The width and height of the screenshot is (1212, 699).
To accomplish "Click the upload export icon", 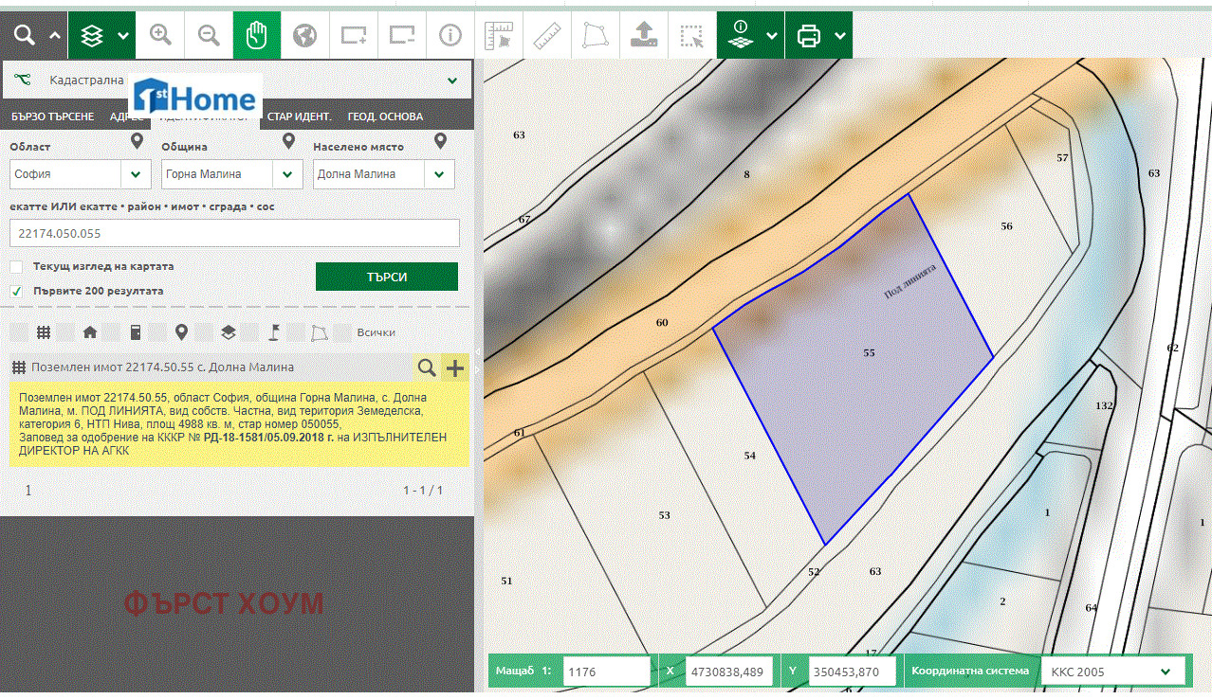I will [644, 36].
